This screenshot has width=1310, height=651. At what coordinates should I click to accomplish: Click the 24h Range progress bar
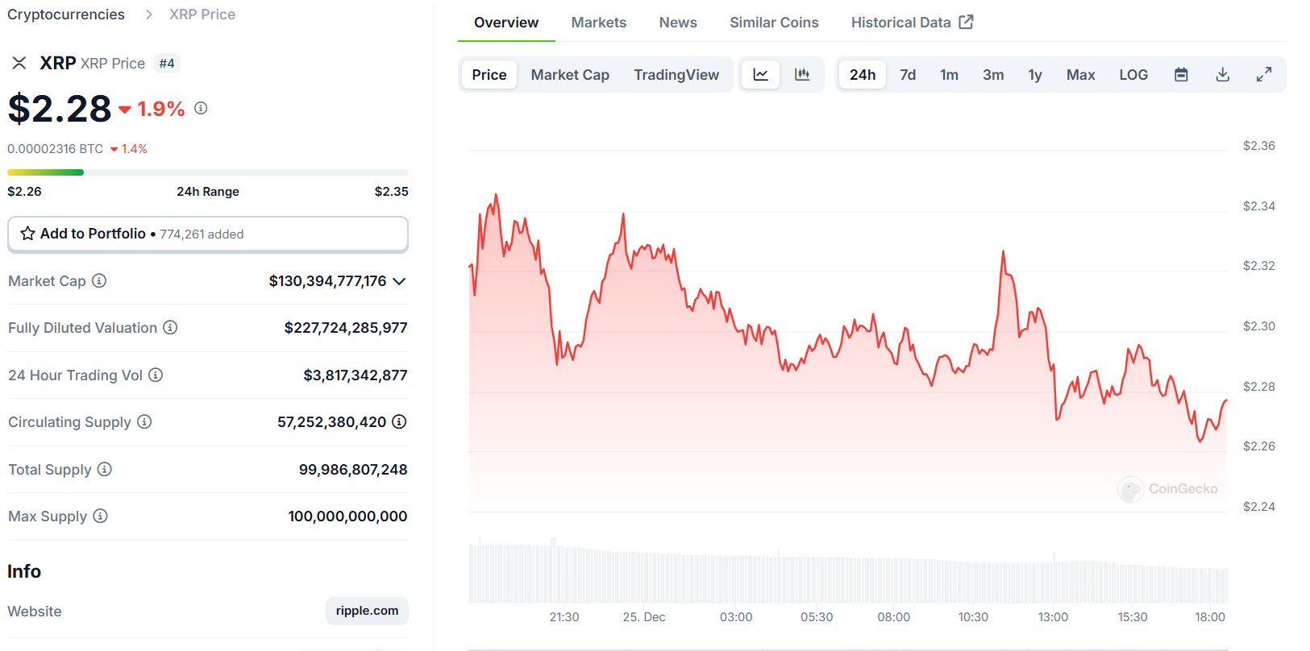pyautogui.click(x=208, y=172)
